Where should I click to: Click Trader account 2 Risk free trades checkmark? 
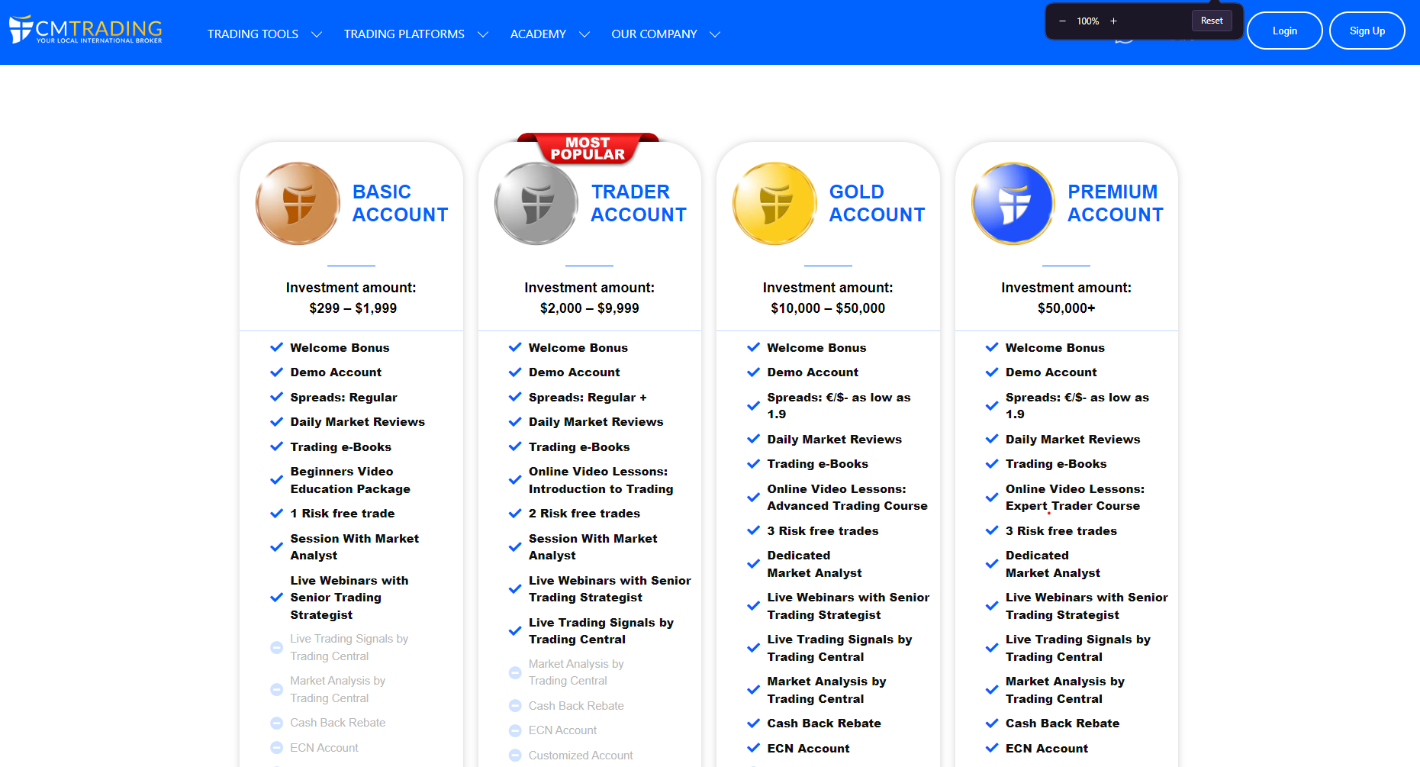pos(515,514)
